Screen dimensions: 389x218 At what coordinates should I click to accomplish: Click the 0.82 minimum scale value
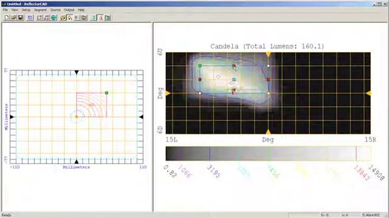click(x=170, y=171)
